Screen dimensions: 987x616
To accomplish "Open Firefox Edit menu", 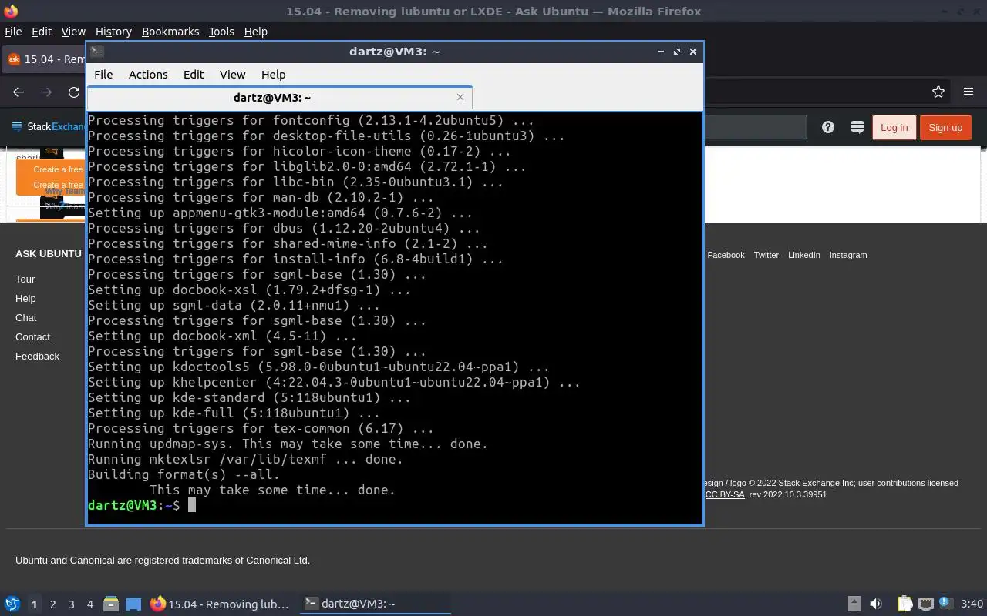I will (x=42, y=32).
